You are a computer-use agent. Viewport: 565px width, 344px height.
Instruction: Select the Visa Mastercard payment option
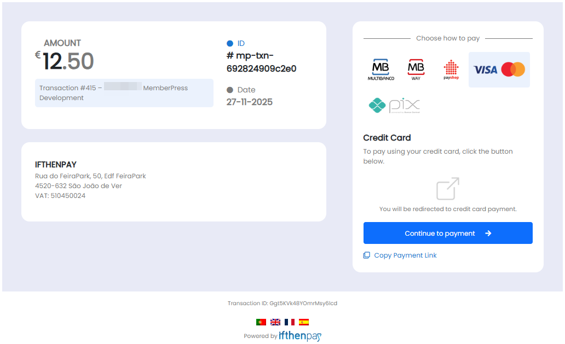(499, 69)
